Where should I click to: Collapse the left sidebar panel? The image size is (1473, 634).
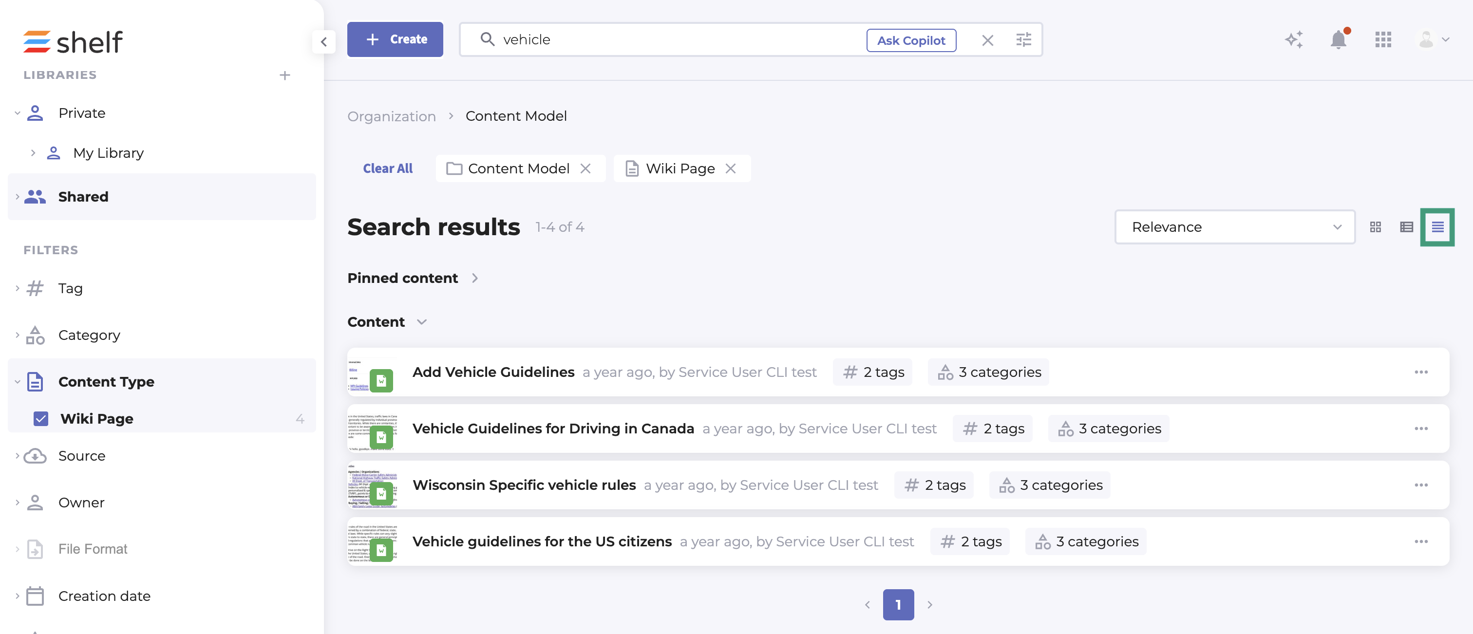(323, 42)
